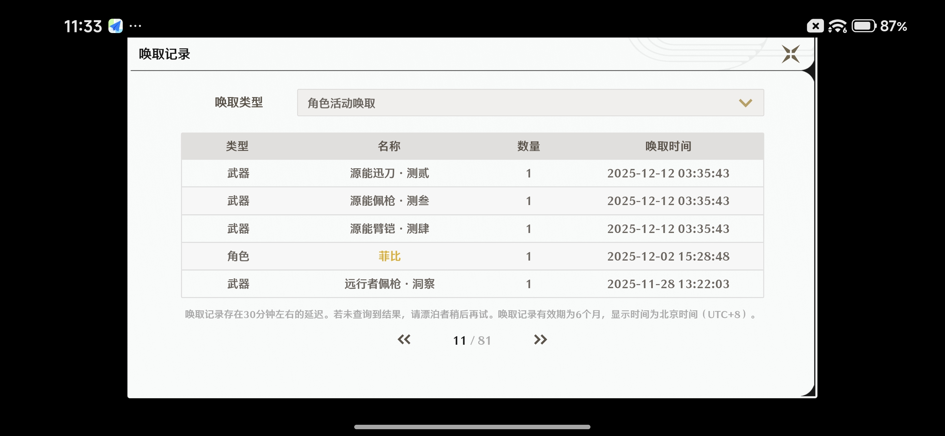The width and height of the screenshot is (945, 436).
Task: Tap the Wi-Fi status icon
Action: coord(837,26)
